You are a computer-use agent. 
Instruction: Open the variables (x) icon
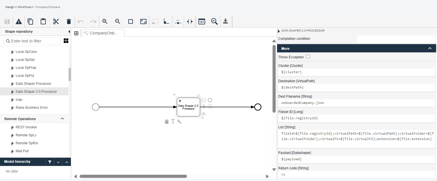click(202, 22)
